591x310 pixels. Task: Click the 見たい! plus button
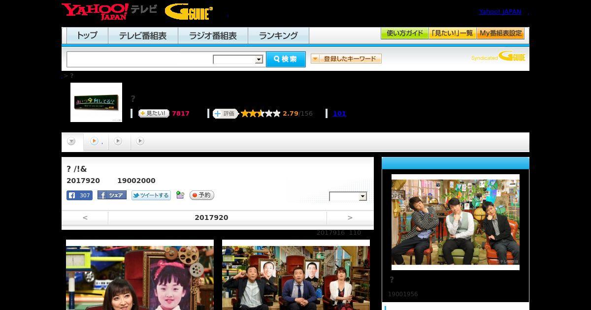click(154, 113)
